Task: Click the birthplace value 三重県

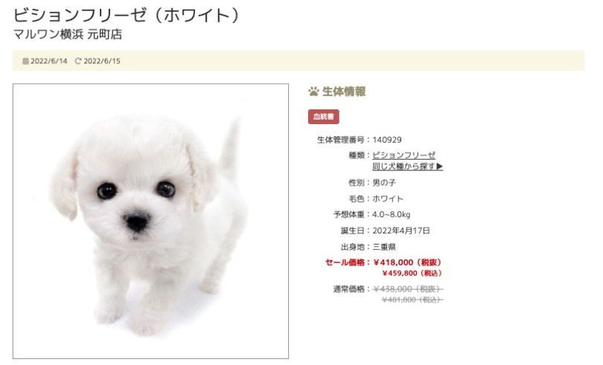Action: [384, 247]
